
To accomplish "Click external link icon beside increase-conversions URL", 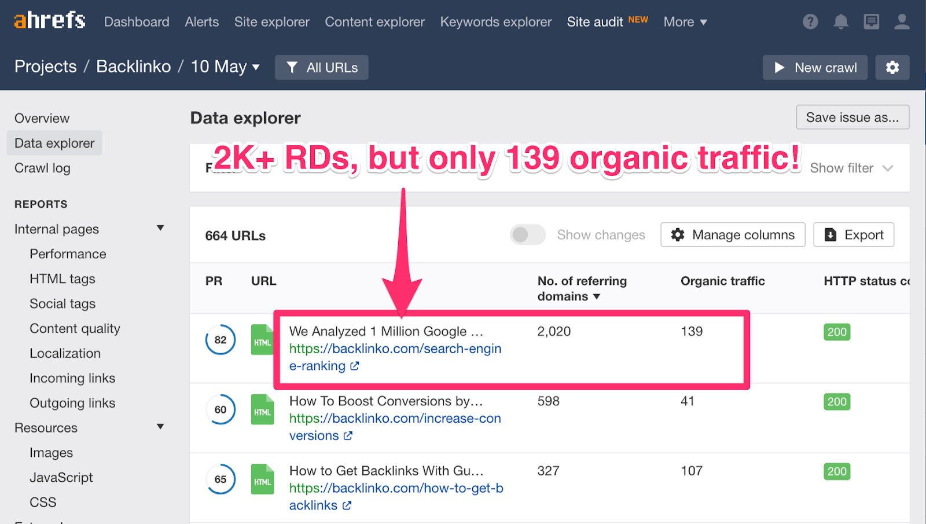I will [348, 436].
